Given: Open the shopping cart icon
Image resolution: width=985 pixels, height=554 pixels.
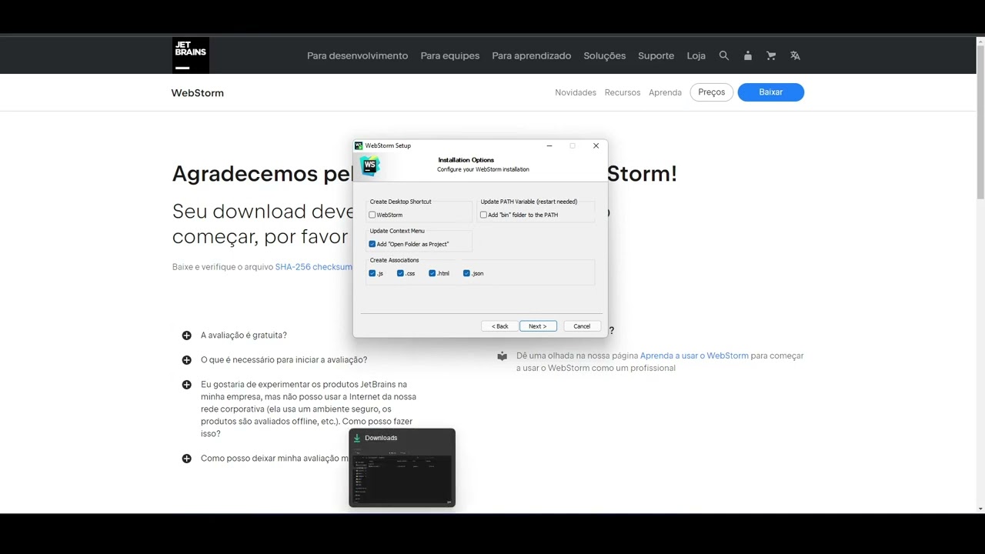Looking at the screenshot, I should tap(771, 55).
